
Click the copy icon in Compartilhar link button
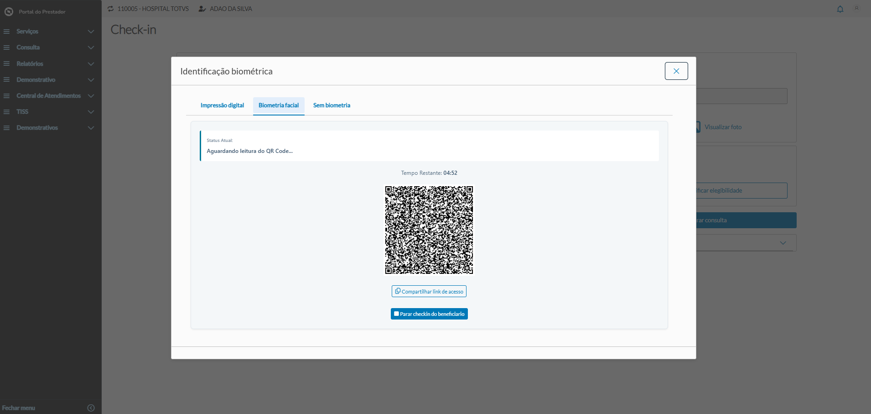[x=398, y=291]
